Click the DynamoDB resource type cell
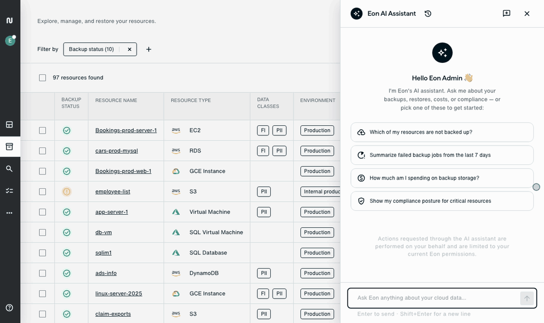Viewport: 544px width, 323px height. pos(204,273)
